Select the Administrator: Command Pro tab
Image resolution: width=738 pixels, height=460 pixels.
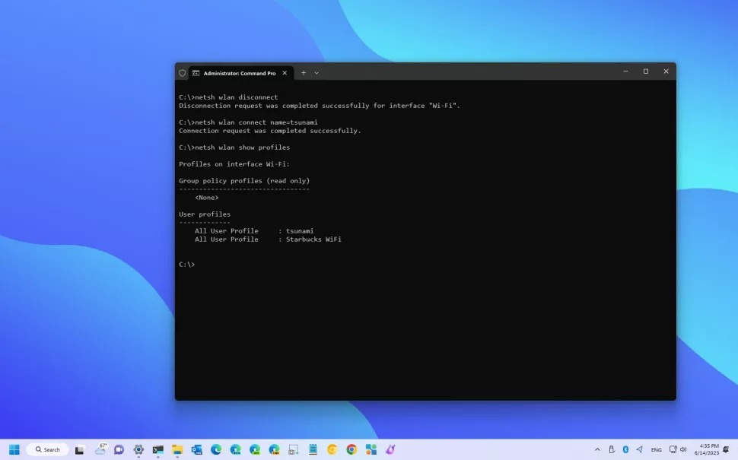pos(237,73)
